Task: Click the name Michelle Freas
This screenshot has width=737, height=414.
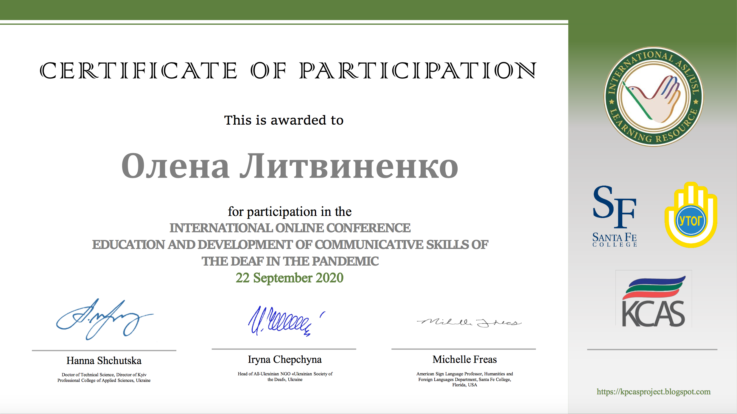Action: 464,359
